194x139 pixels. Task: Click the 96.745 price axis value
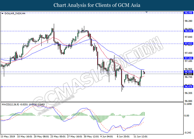[x=188, y=77]
